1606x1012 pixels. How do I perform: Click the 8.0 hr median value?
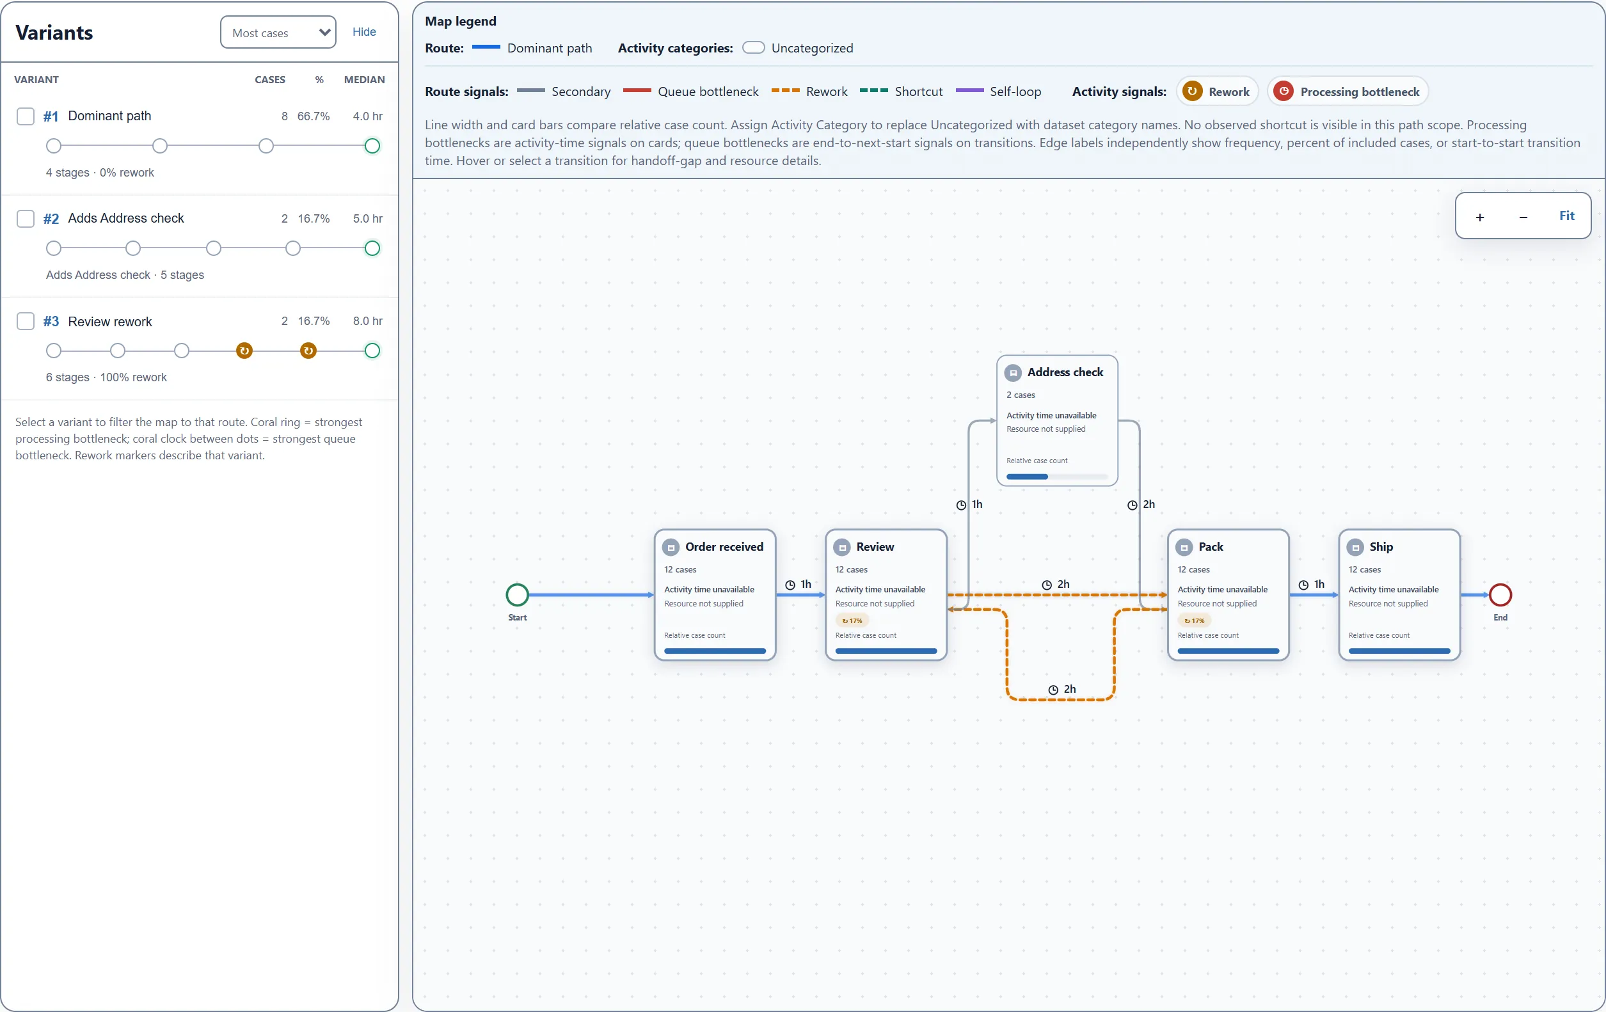pyautogui.click(x=367, y=321)
